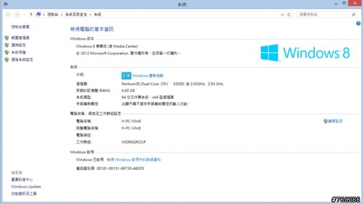This screenshot has width=363, height=204.
Task: Click the H-PC-Win8 value beside 電腦名稱
Action: [x=131, y=121]
